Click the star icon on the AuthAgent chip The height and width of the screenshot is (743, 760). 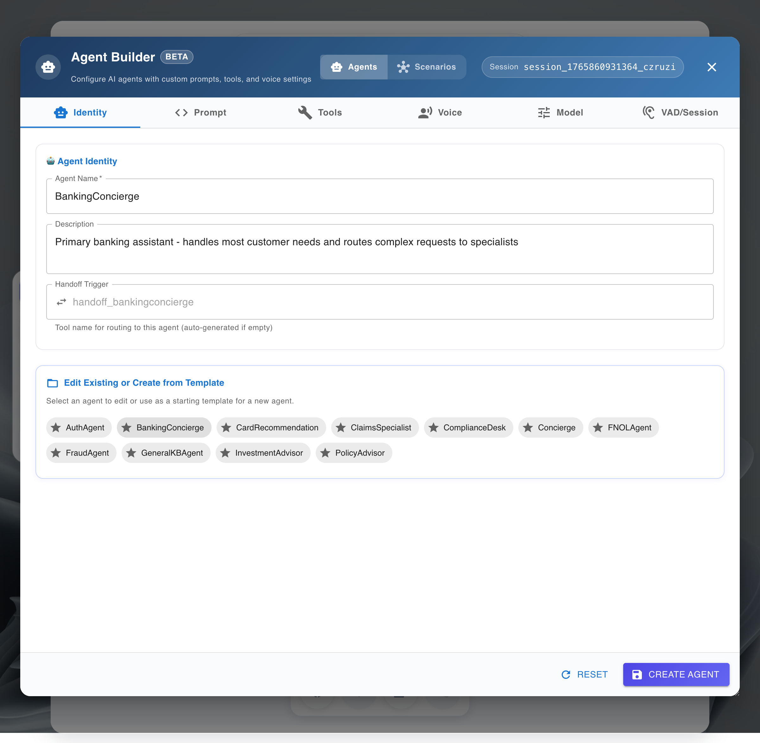[x=56, y=428]
